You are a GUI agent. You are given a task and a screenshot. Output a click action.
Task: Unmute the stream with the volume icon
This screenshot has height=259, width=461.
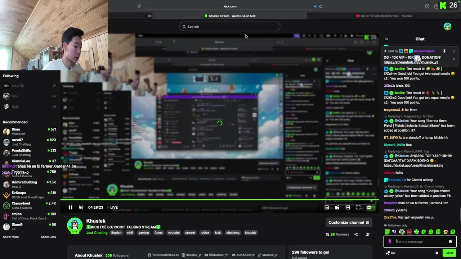pyautogui.click(x=81, y=208)
